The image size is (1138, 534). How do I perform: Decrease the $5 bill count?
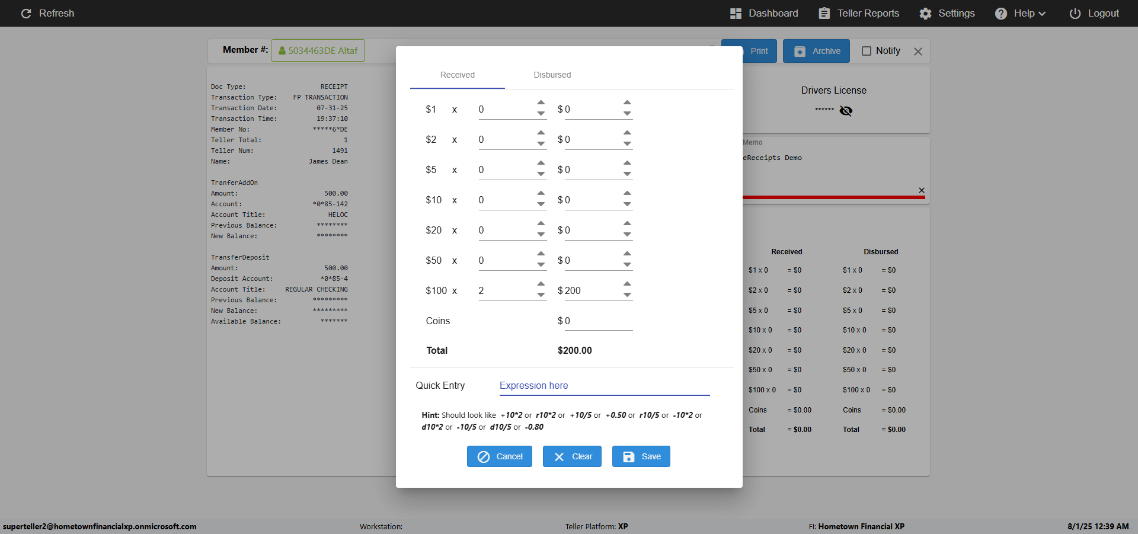(541, 174)
